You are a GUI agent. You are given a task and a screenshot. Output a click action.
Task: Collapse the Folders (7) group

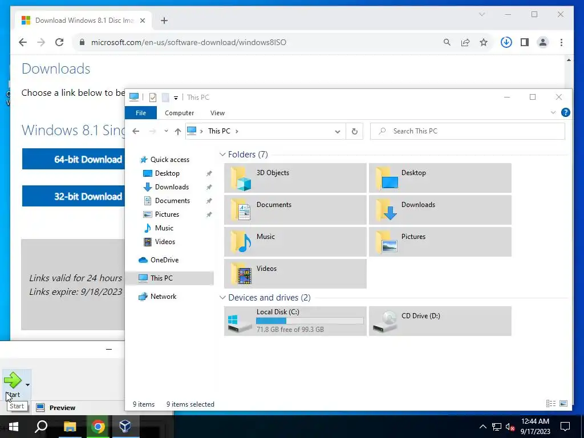(x=222, y=154)
